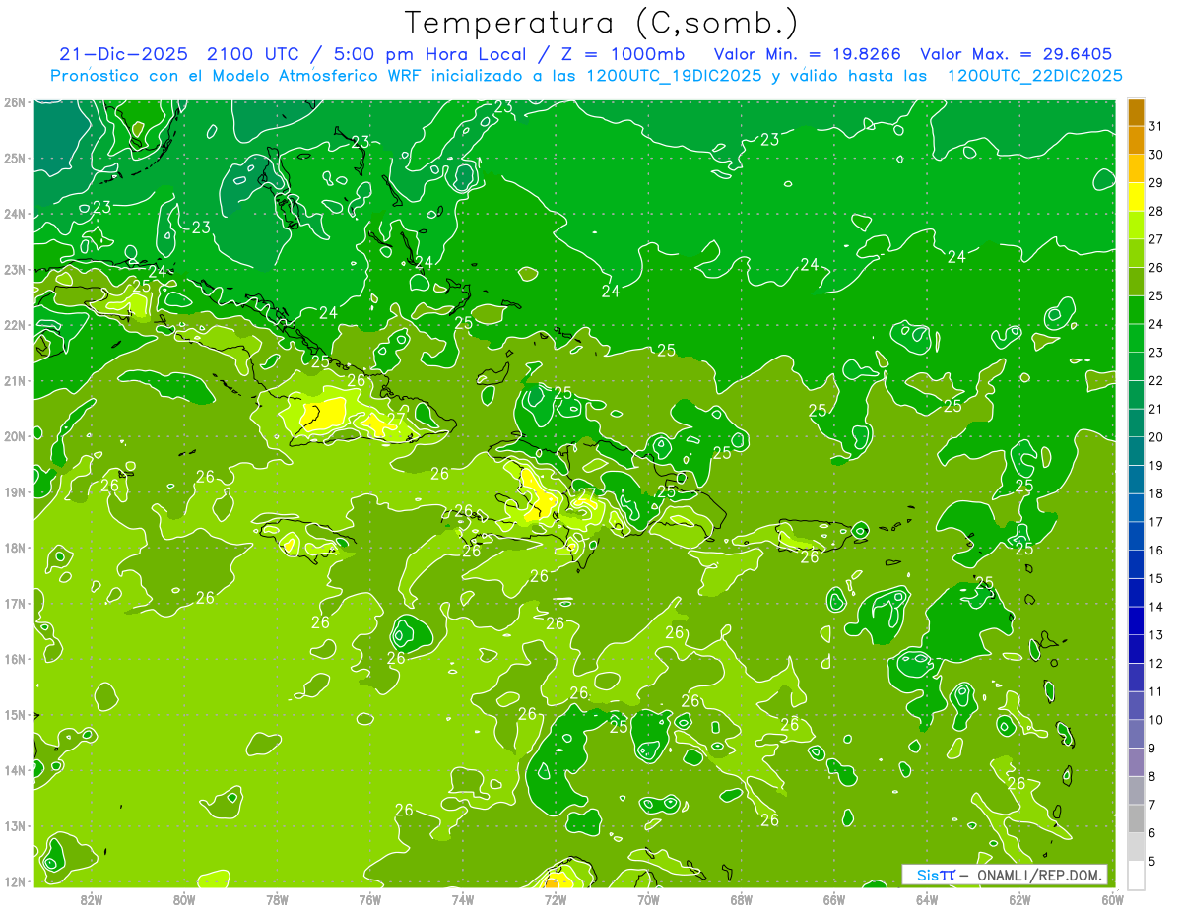The height and width of the screenshot is (913, 1182).
Task: Click the legend scale value 15
Action: [1156, 578]
